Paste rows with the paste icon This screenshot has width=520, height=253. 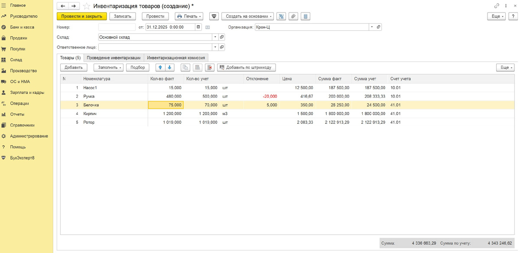tap(197, 67)
